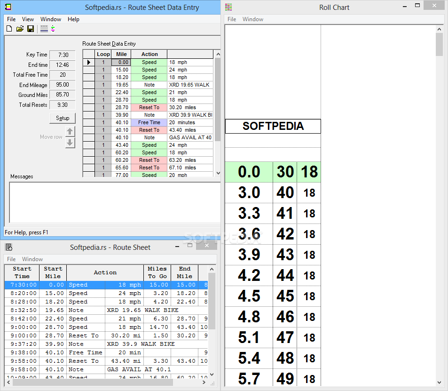
Task: Select the 7:30:00 row in Route Sheet
Action: click(106, 285)
